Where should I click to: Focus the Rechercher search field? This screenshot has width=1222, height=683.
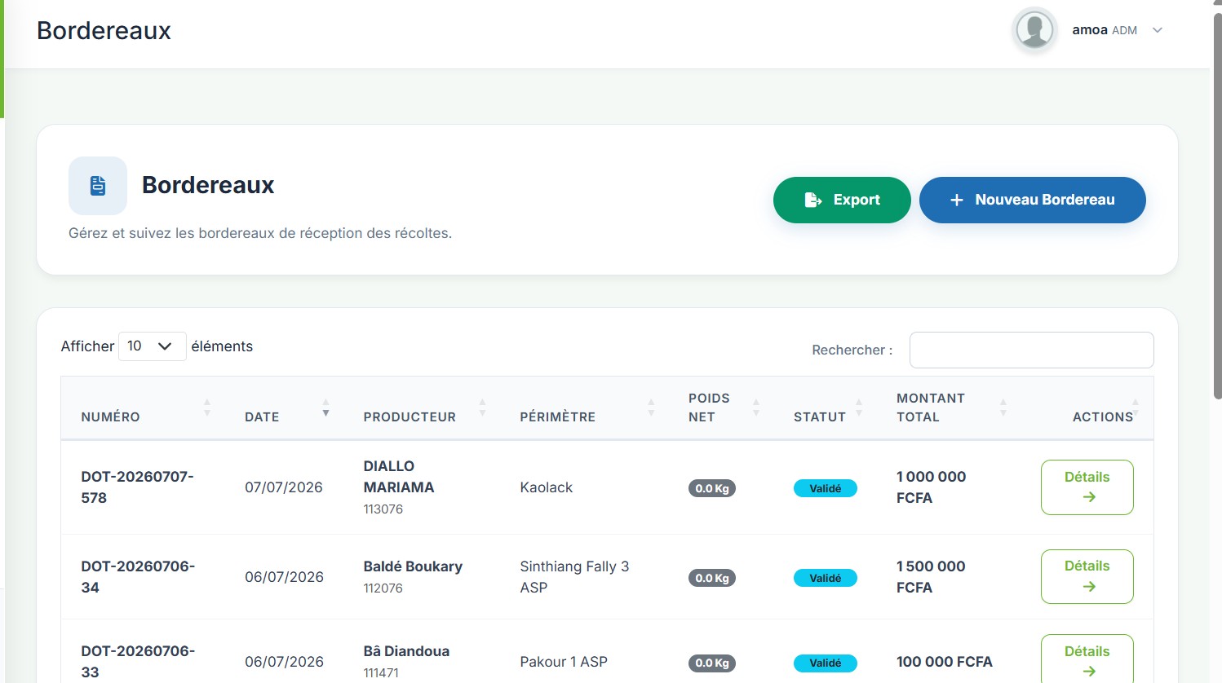(1031, 350)
